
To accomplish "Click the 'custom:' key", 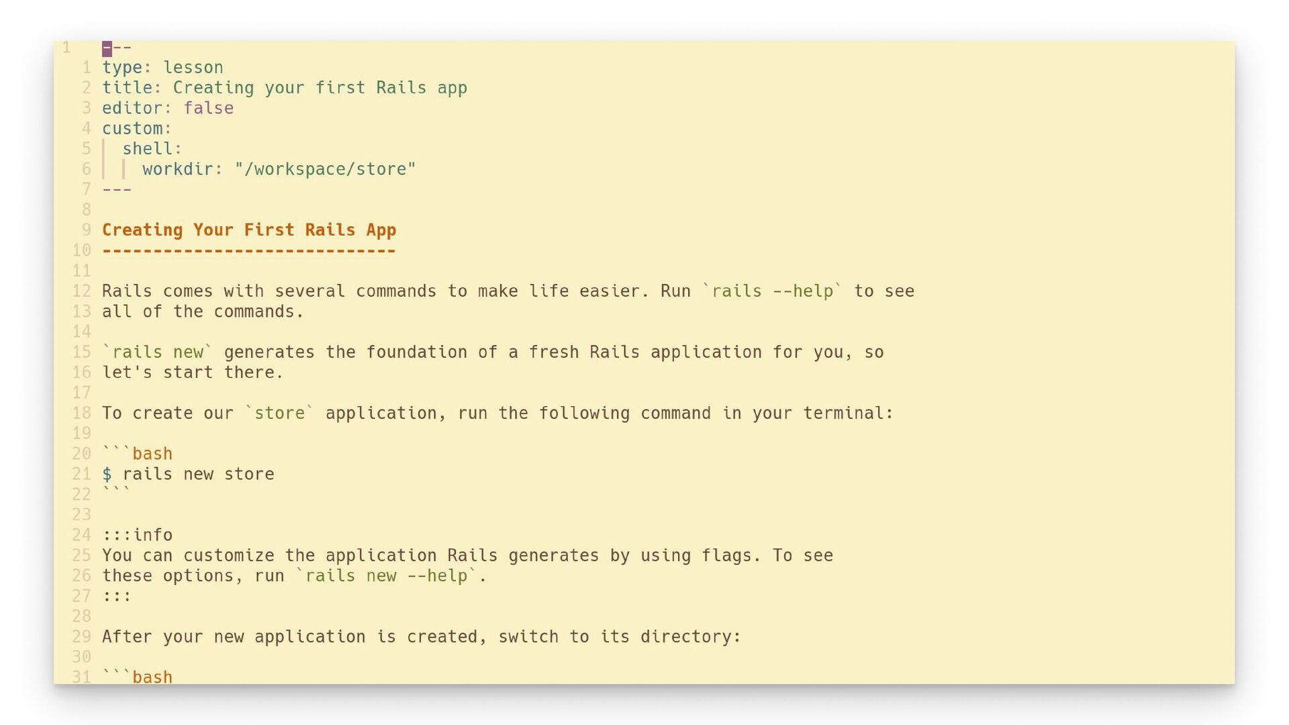I will pyautogui.click(x=137, y=129).
